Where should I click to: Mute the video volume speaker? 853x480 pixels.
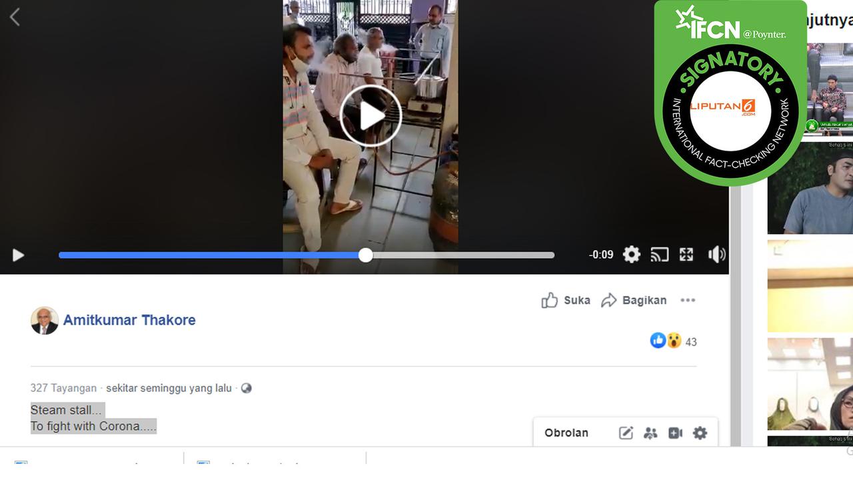point(716,254)
